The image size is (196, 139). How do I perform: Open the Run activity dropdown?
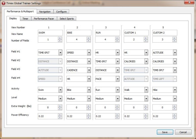(x=118, y=90)
